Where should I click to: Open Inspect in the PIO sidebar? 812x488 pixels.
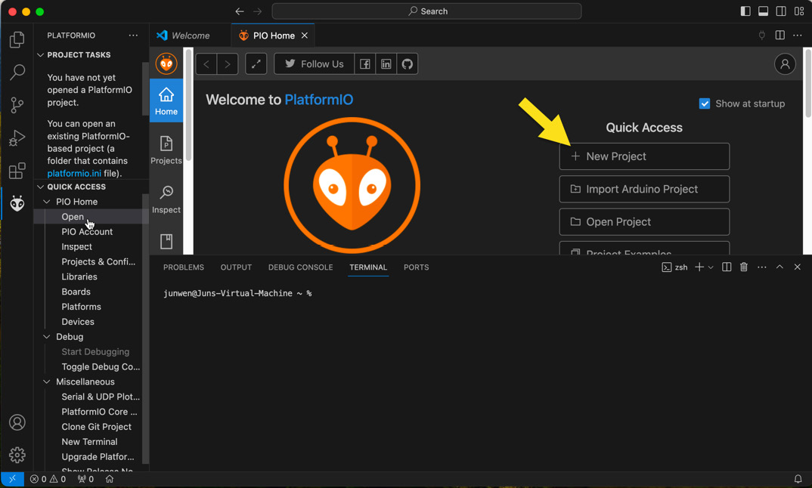tap(166, 199)
